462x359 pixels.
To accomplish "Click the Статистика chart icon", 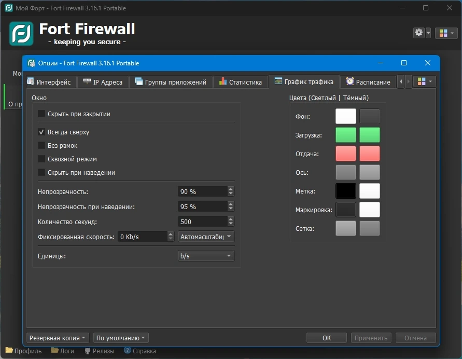I will click(223, 81).
